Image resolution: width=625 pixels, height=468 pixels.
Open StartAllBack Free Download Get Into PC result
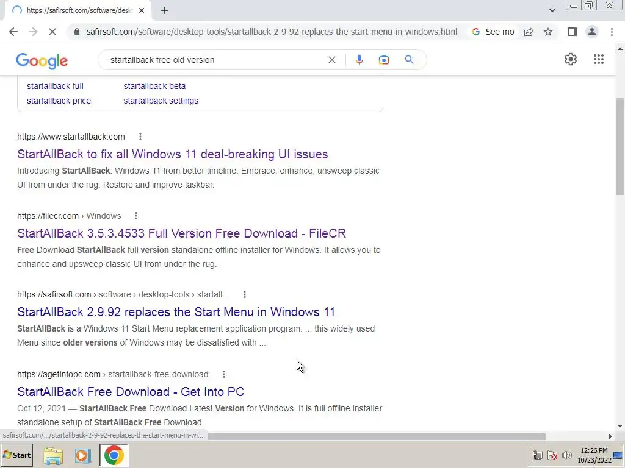coord(131,392)
